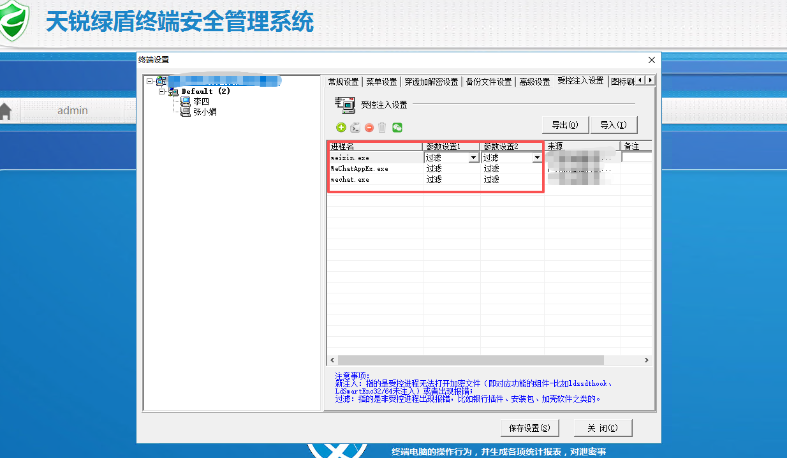Click 参数设置2 过滤 cell for wechat.exe
Viewport: 787px width, 458px height.
click(x=512, y=179)
